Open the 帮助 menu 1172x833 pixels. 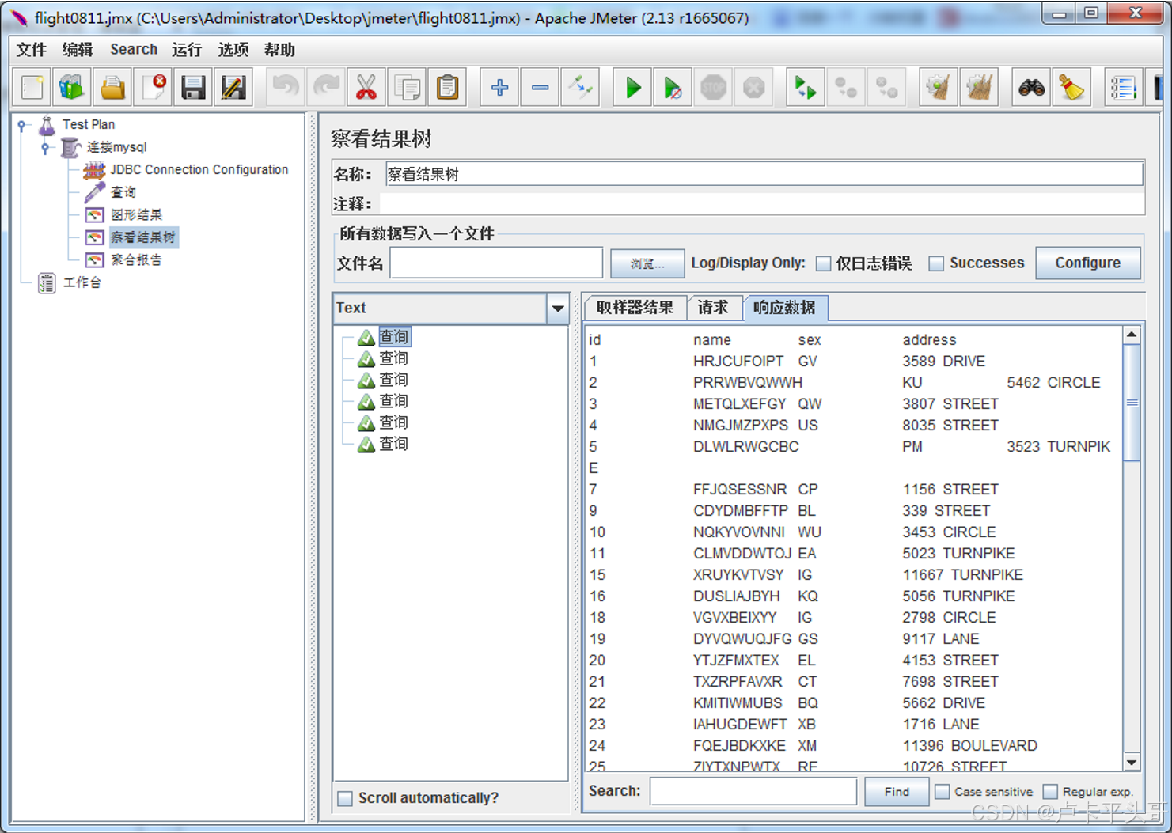point(279,50)
